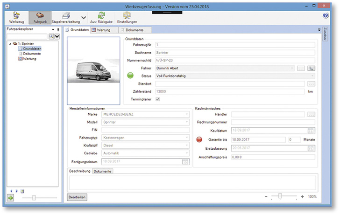
Task: Open the Kraftstoff dropdown
Action: pyautogui.click(x=187, y=145)
